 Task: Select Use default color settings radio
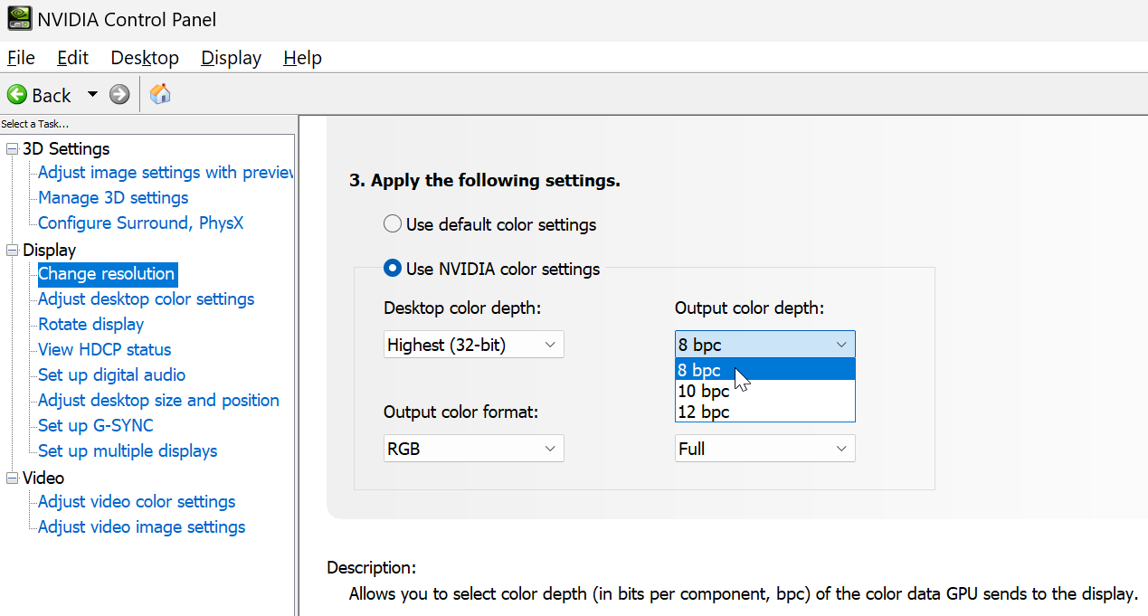coord(393,224)
